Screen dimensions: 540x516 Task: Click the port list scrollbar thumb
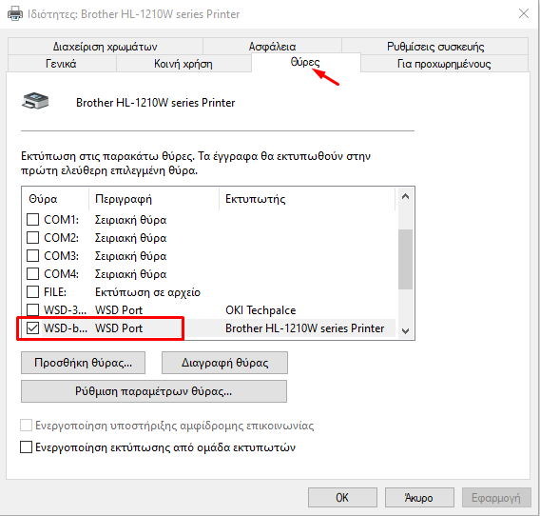(405, 259)
